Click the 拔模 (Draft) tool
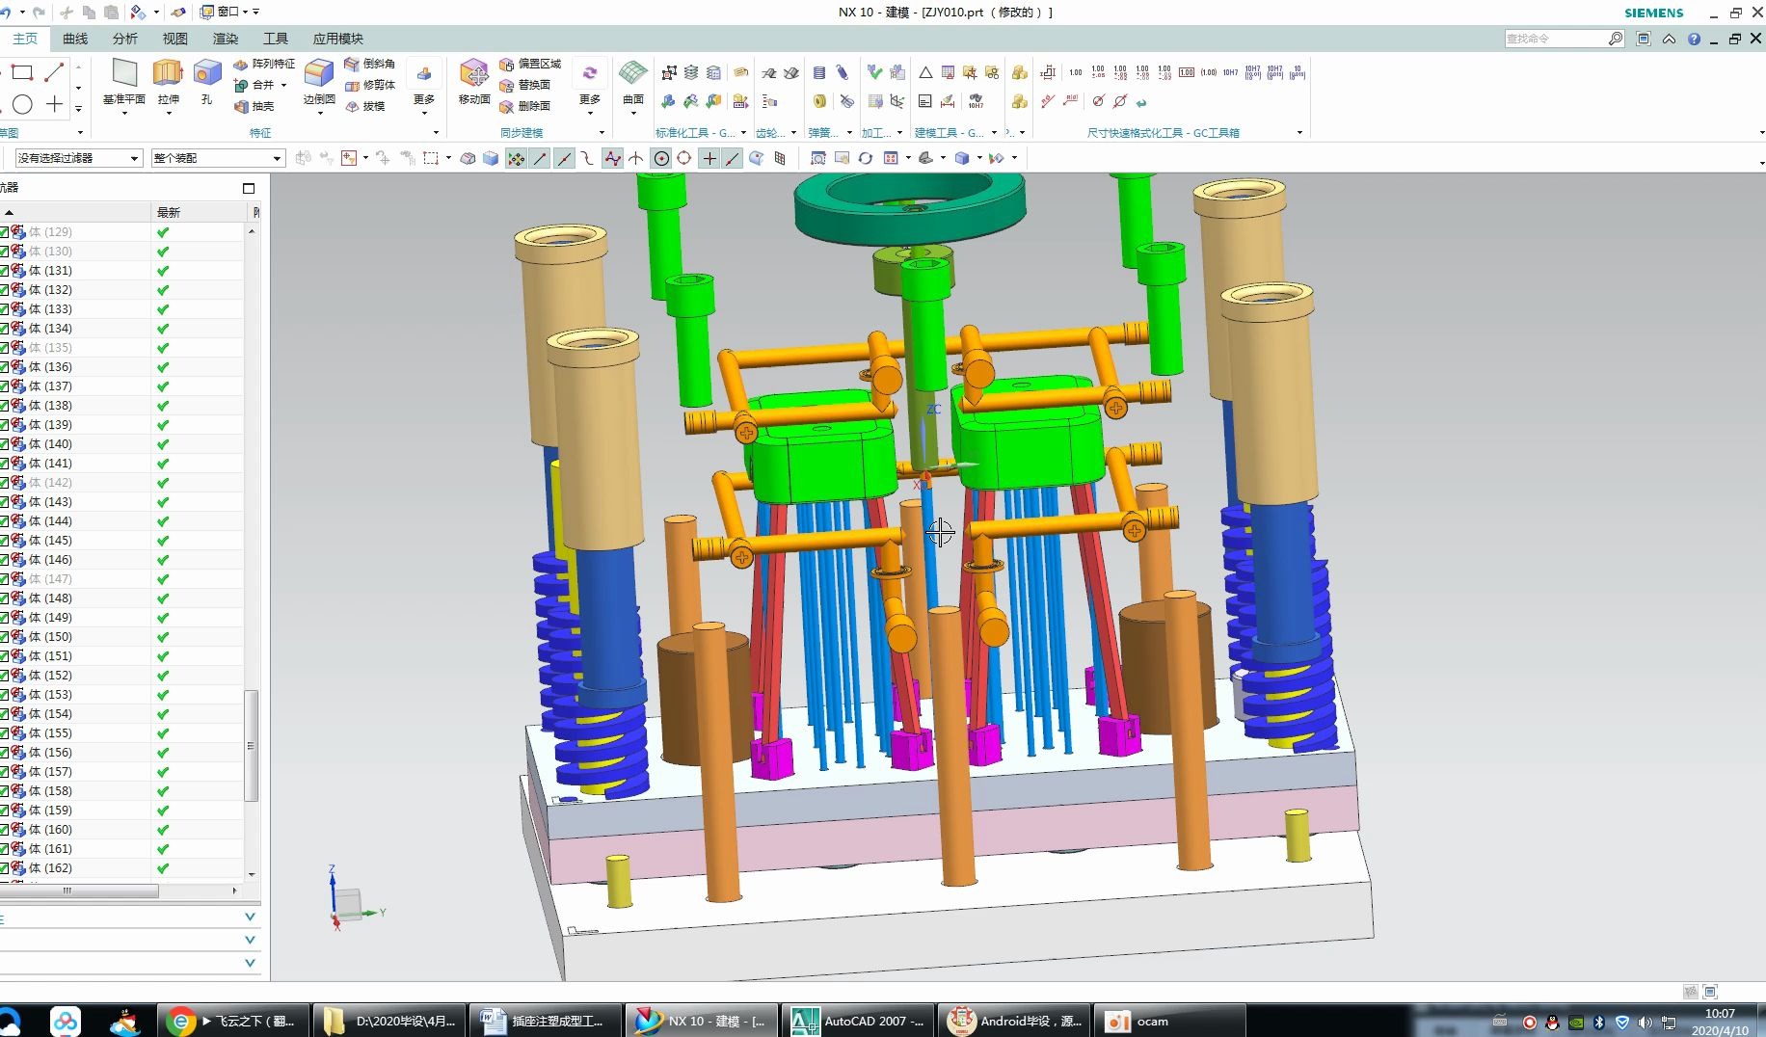The width and height of the screenshot is (1766, 1037). [365, 107]
